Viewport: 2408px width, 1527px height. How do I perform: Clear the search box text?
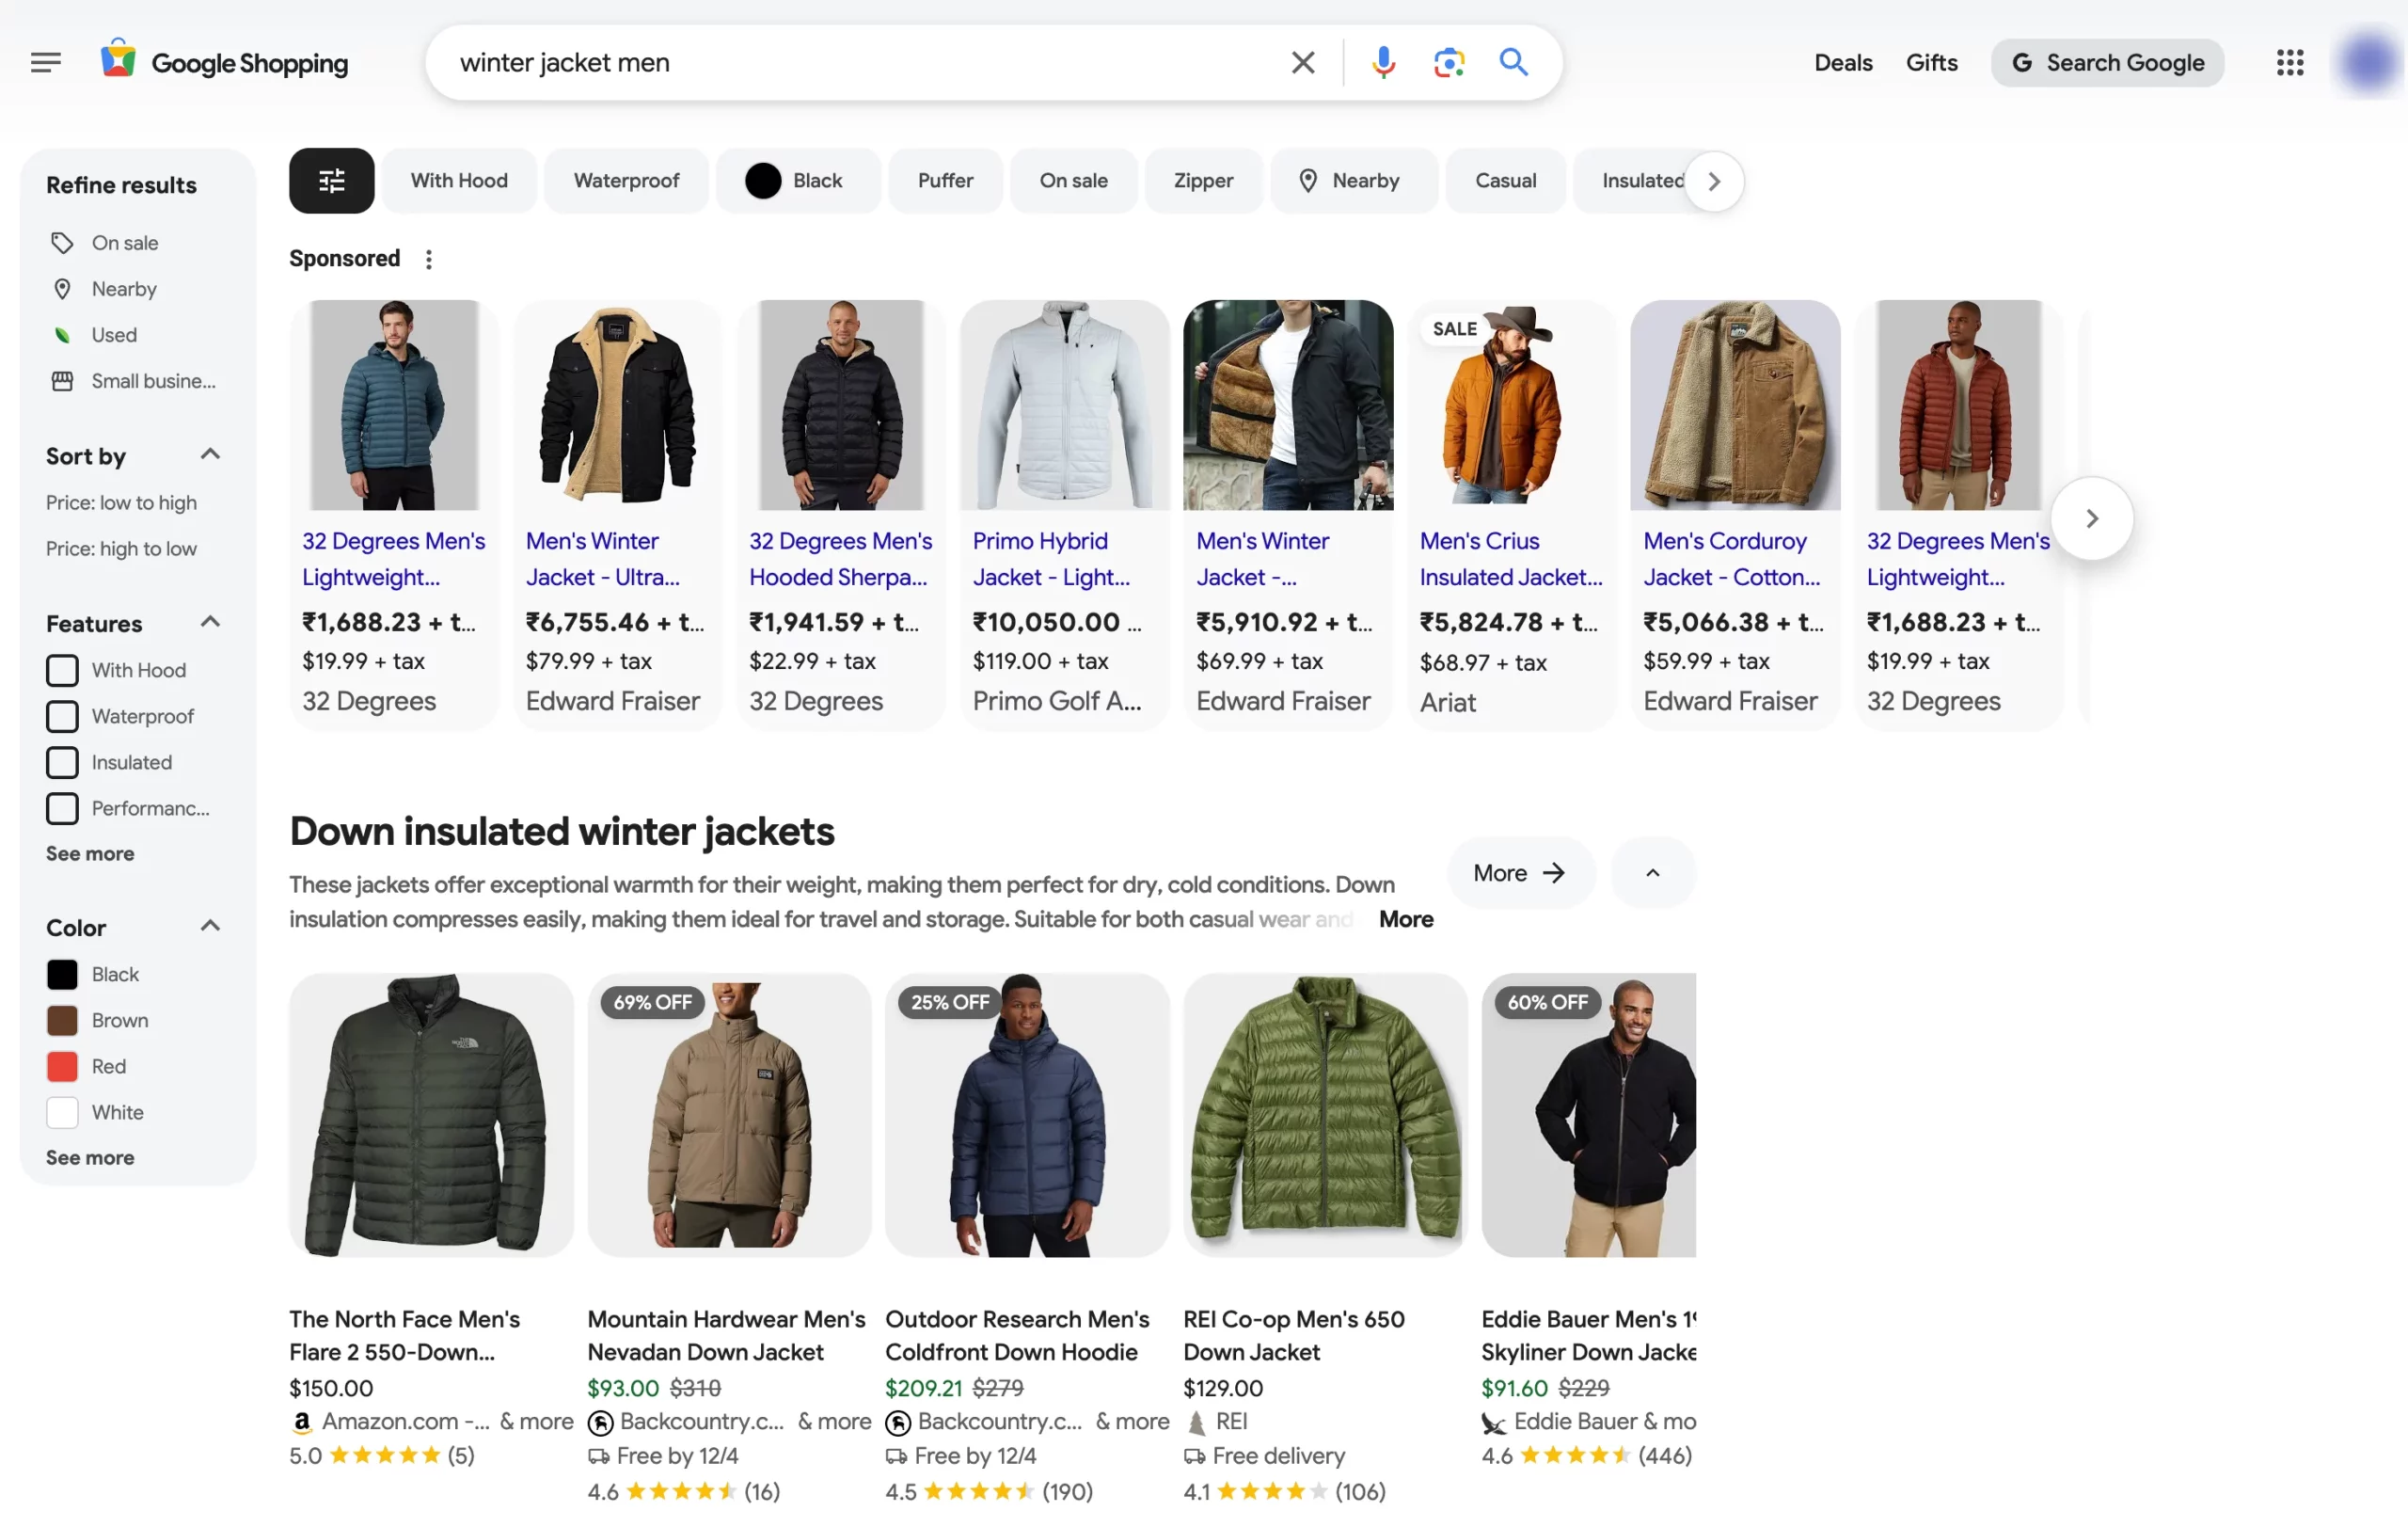(1302, 62)
